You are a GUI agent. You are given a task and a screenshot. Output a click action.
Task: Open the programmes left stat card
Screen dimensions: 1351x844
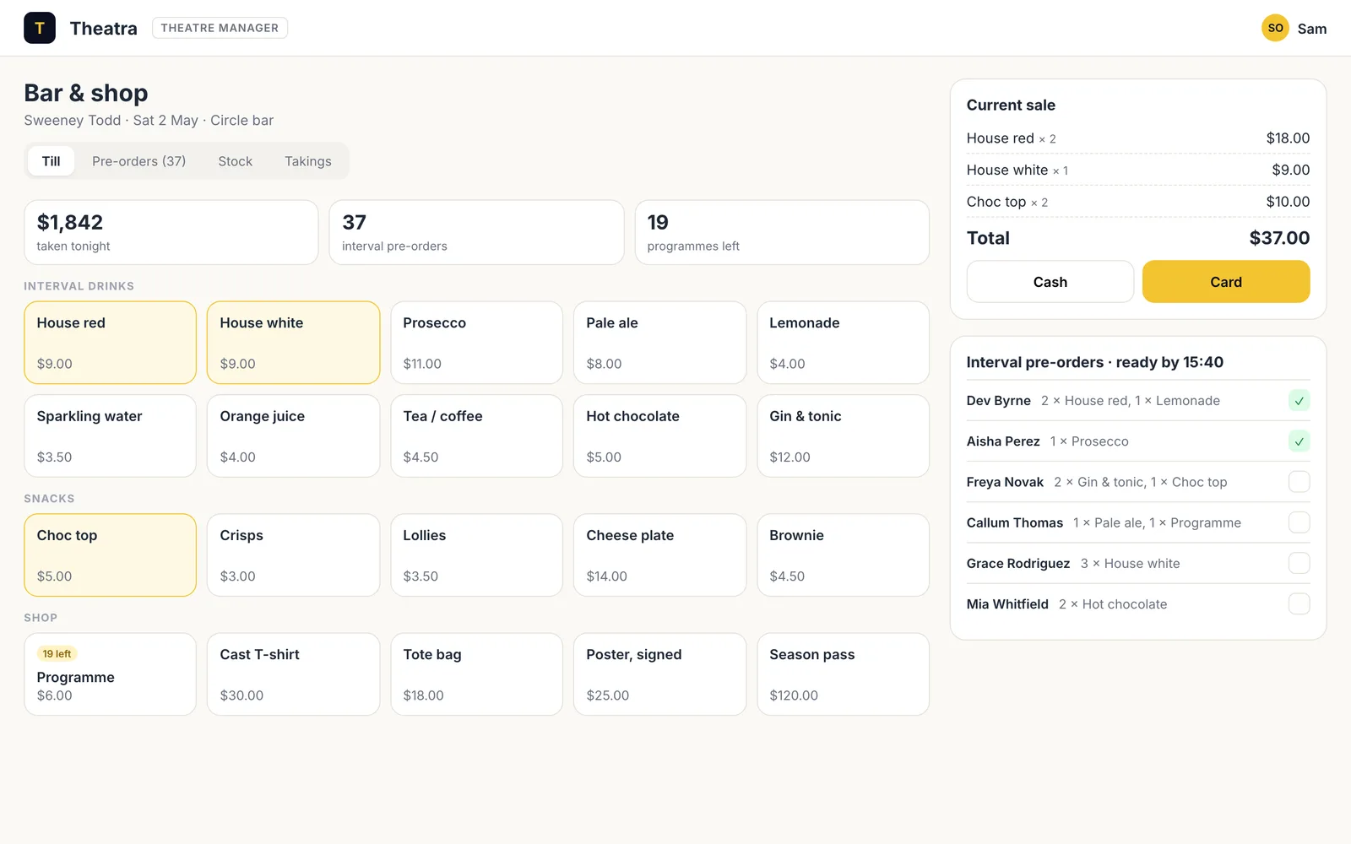pyautogui.click(x=782, y=232)
